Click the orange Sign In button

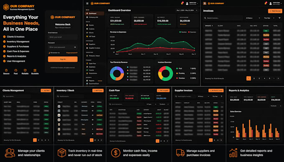pos(63,59)
